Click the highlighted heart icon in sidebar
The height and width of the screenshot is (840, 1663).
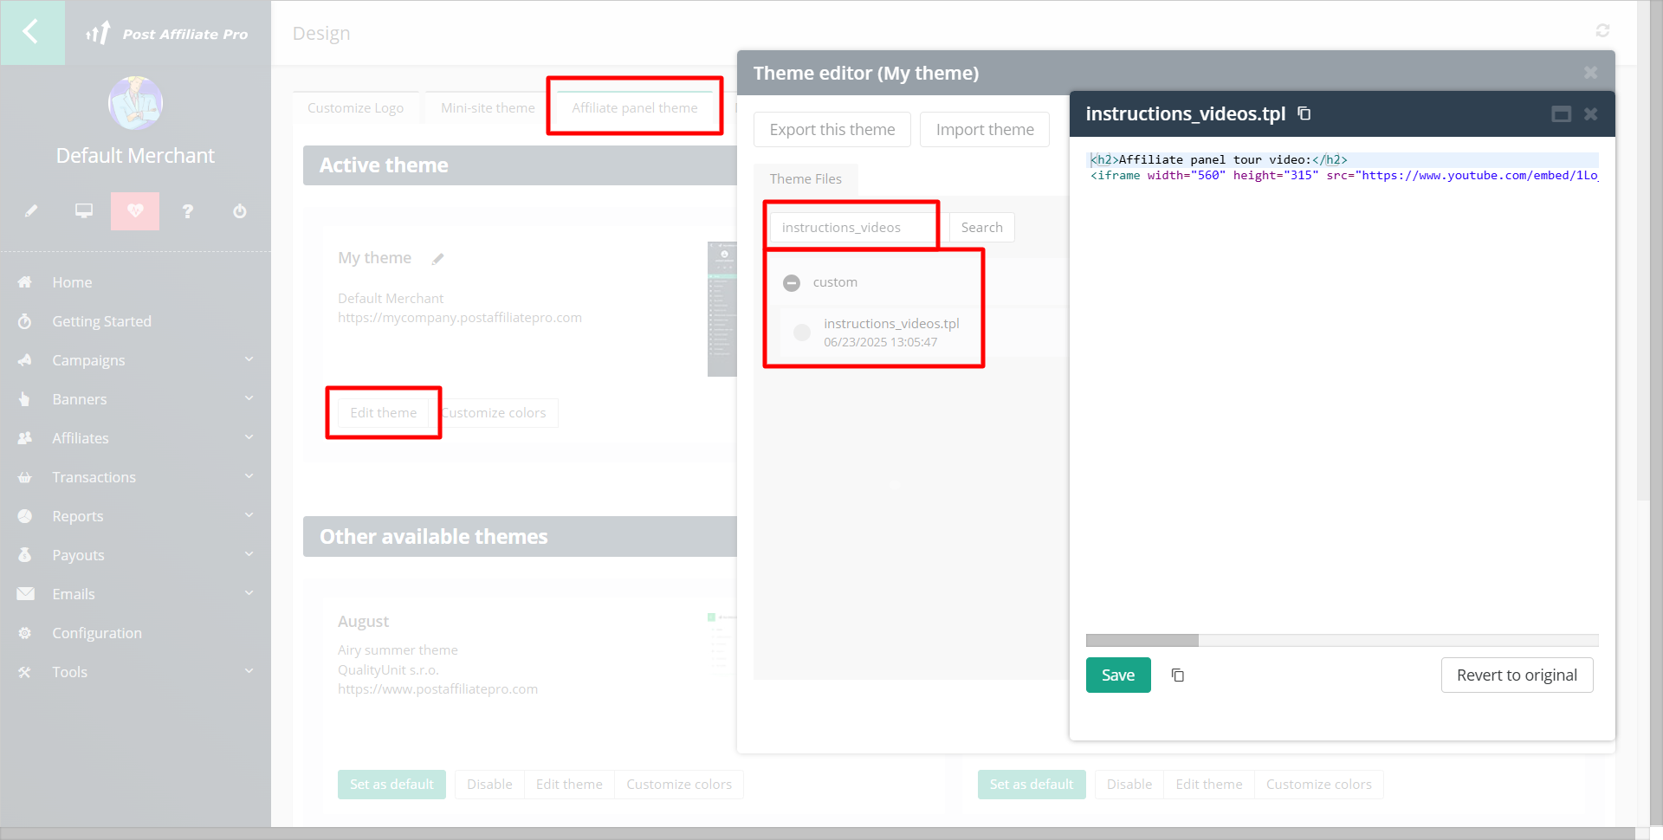click(x=135, y=210)
